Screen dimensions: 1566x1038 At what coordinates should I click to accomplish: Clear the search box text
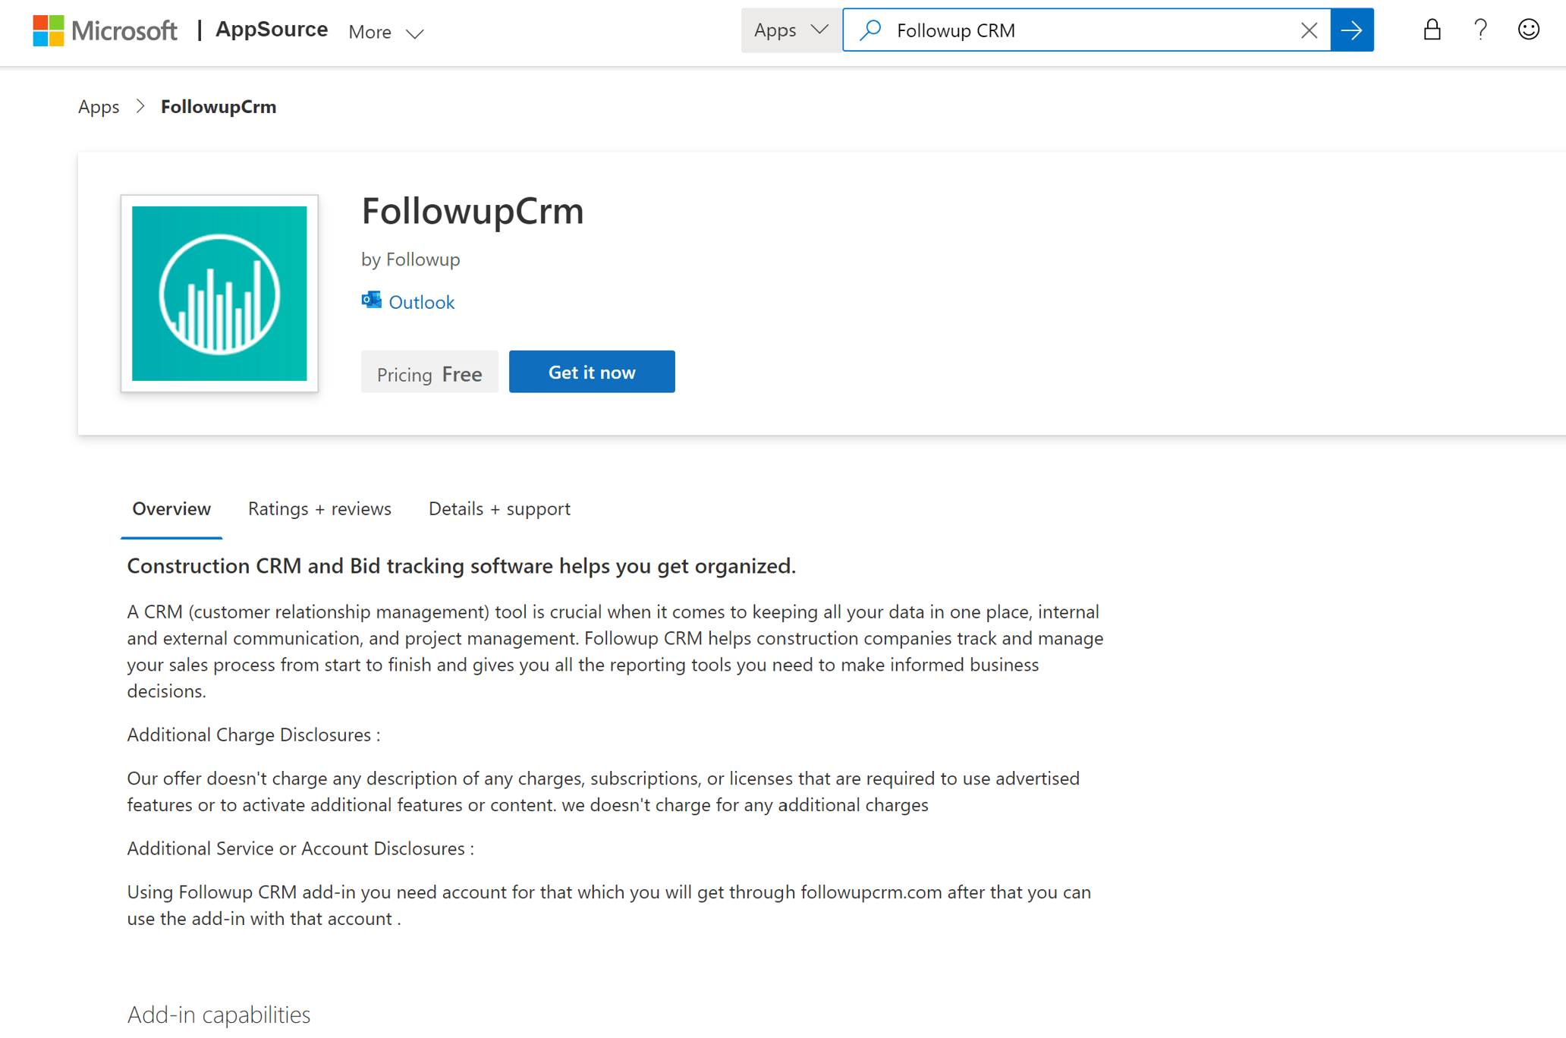point(1309,30)
